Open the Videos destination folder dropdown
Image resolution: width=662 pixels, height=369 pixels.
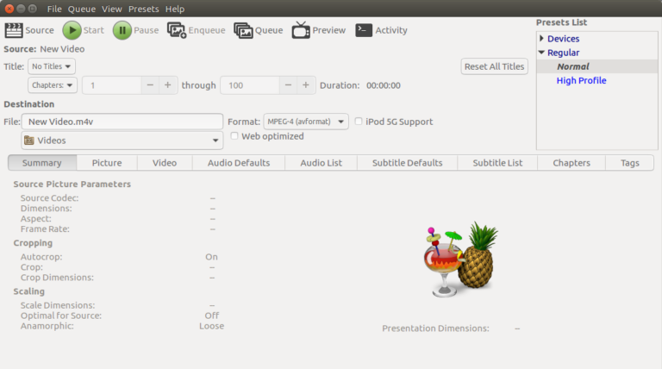(x=122, y=141)
